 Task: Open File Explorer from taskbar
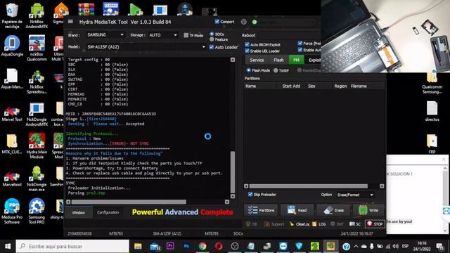138,246
